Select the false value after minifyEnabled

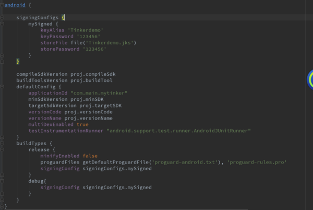(90, 156)
